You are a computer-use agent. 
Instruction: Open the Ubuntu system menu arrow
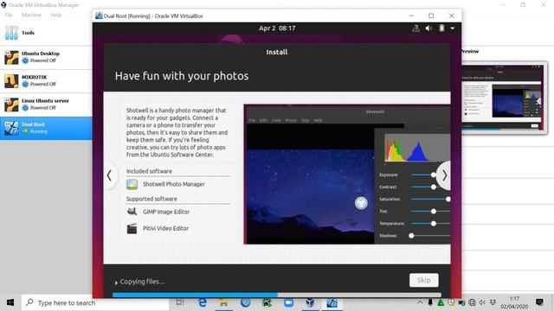452,29
